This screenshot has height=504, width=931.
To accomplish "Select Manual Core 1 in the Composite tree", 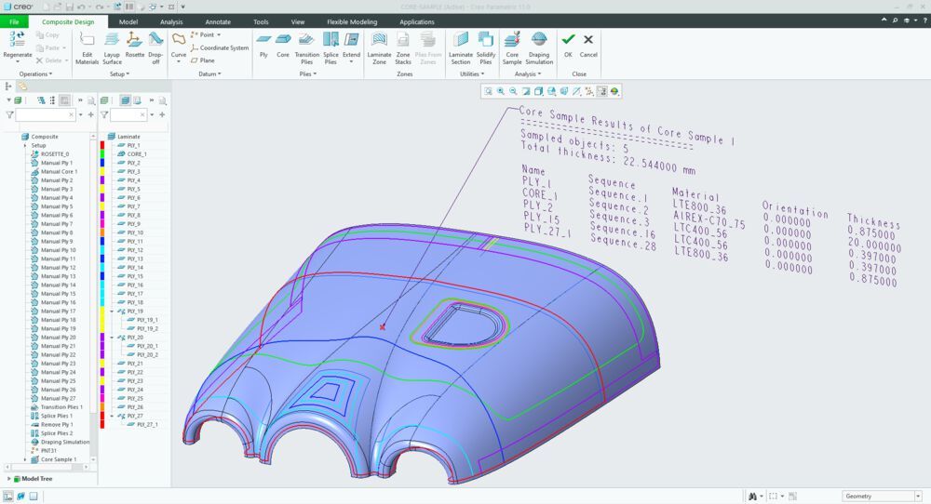I will (x=58, y=171).
